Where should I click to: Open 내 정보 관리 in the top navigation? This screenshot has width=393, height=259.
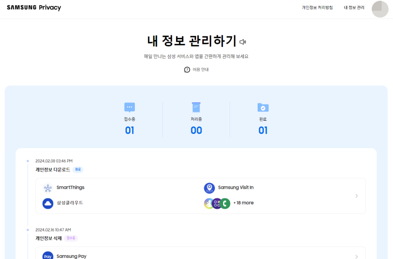pyautogui.click(x=354, y=7)
